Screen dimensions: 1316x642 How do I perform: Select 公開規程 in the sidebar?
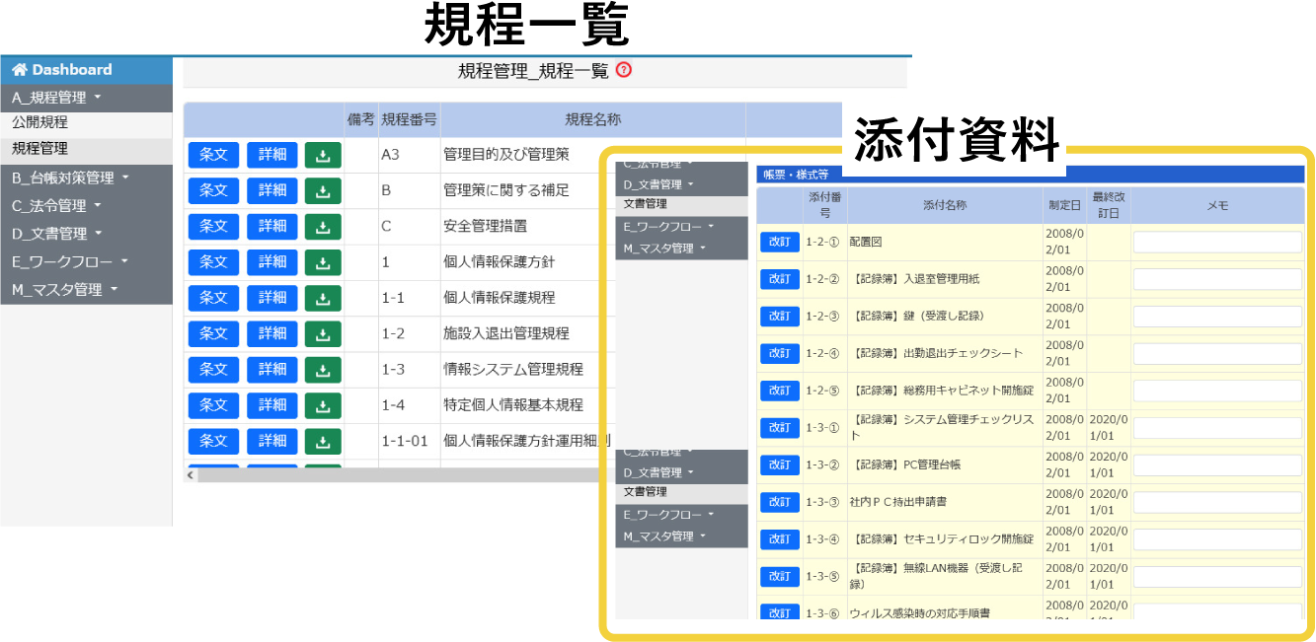pos(39,124)
